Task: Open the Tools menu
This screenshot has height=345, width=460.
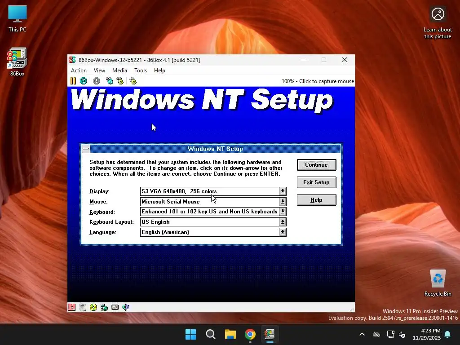Action: (141, 71)
